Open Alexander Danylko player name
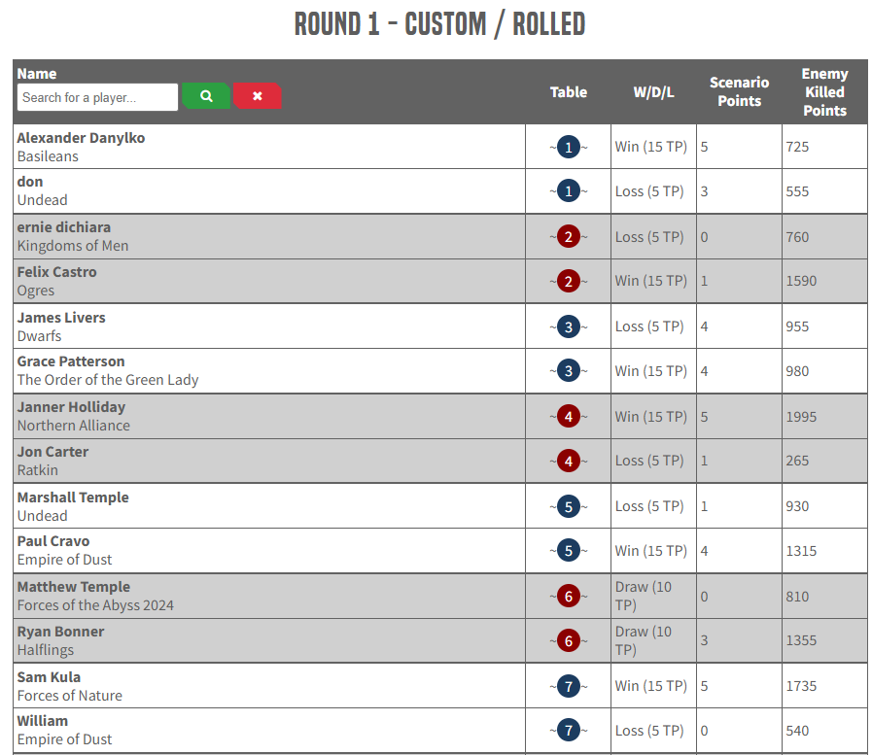The height and width of the screenshot is (755, 872). 82,138
